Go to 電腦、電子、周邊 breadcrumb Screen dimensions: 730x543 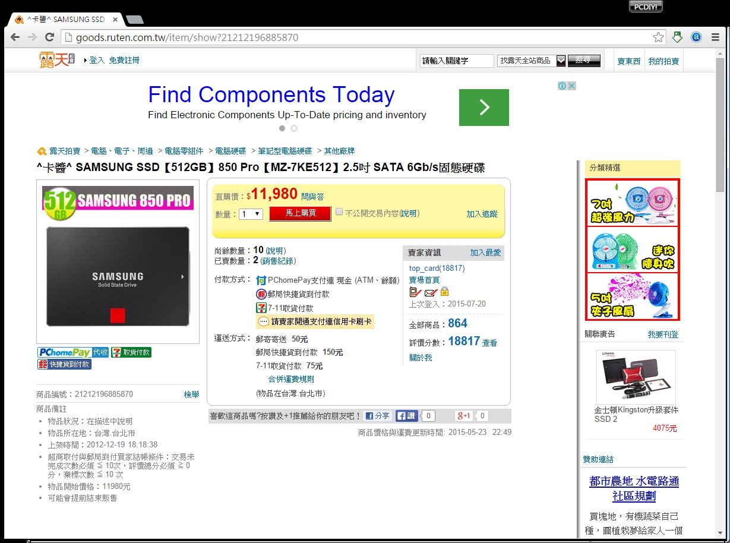(x=122, y=151)
